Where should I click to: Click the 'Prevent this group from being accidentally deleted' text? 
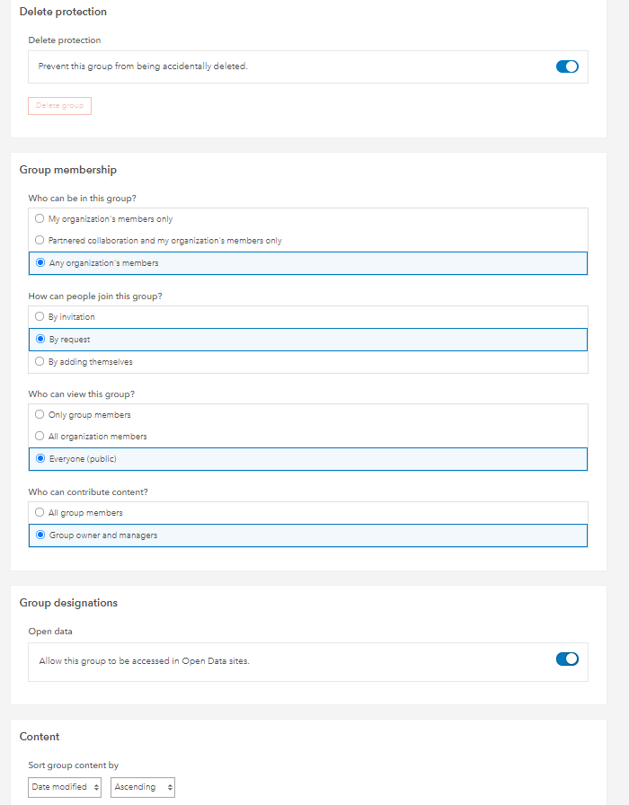click(x=142, y=66)
